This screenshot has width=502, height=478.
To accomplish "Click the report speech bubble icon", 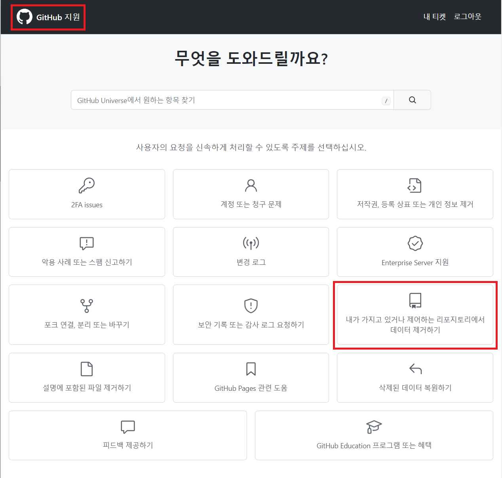I will point(87,243).
